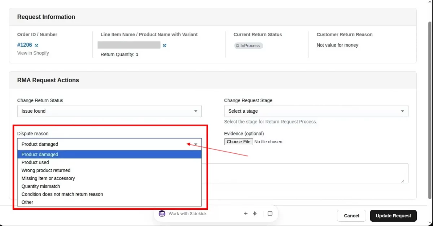
Task: Click the "Not value for money" text
Action: coord(337,45)
